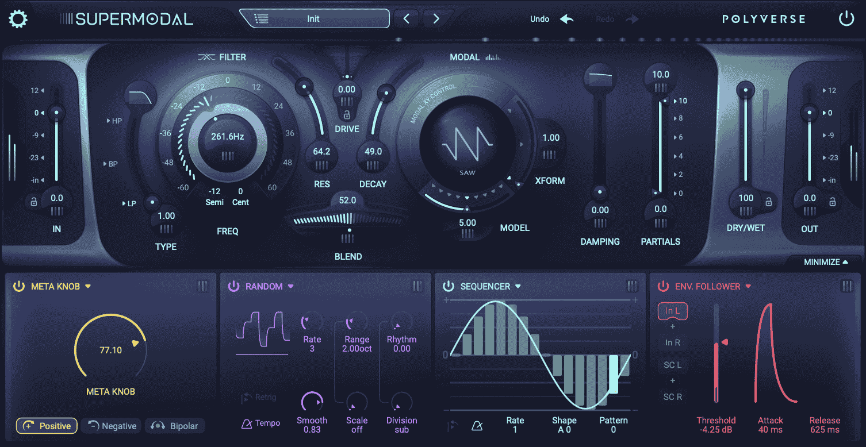Open the Random modulator type dropdown
The width and height of the screenshot is (866, 447).
click(x=291, y=286)
